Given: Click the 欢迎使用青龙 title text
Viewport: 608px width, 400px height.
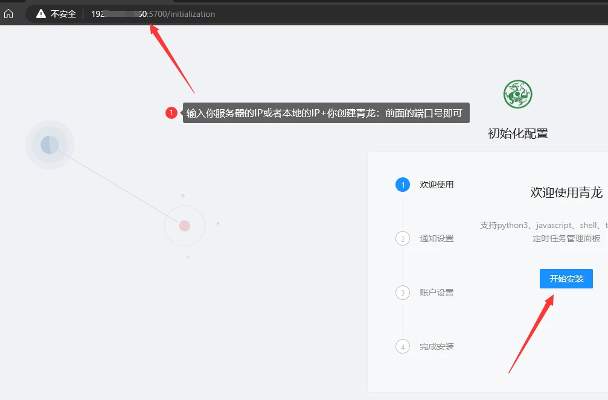Looking at the screenshot, I should pyautogui.click(x=566, y=192).
